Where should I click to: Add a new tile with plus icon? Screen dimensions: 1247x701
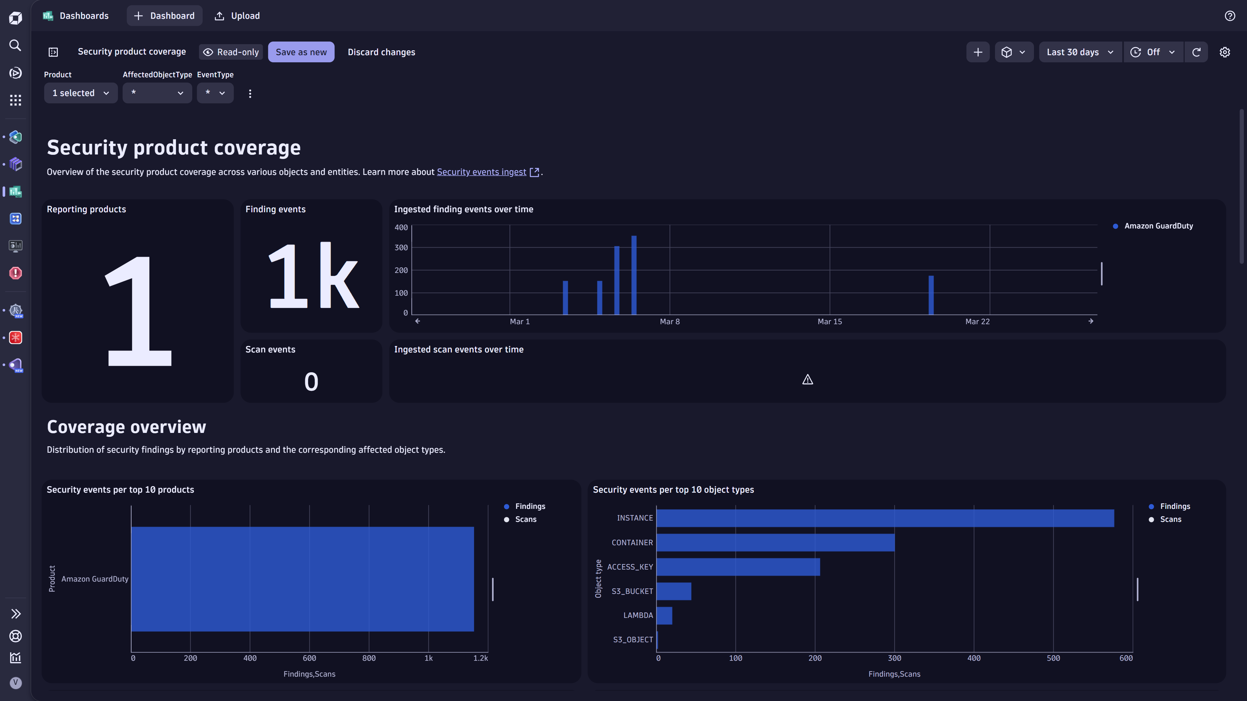(978, 52)
